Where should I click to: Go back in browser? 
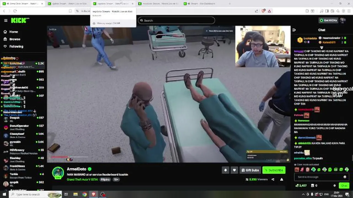point(4,11)
